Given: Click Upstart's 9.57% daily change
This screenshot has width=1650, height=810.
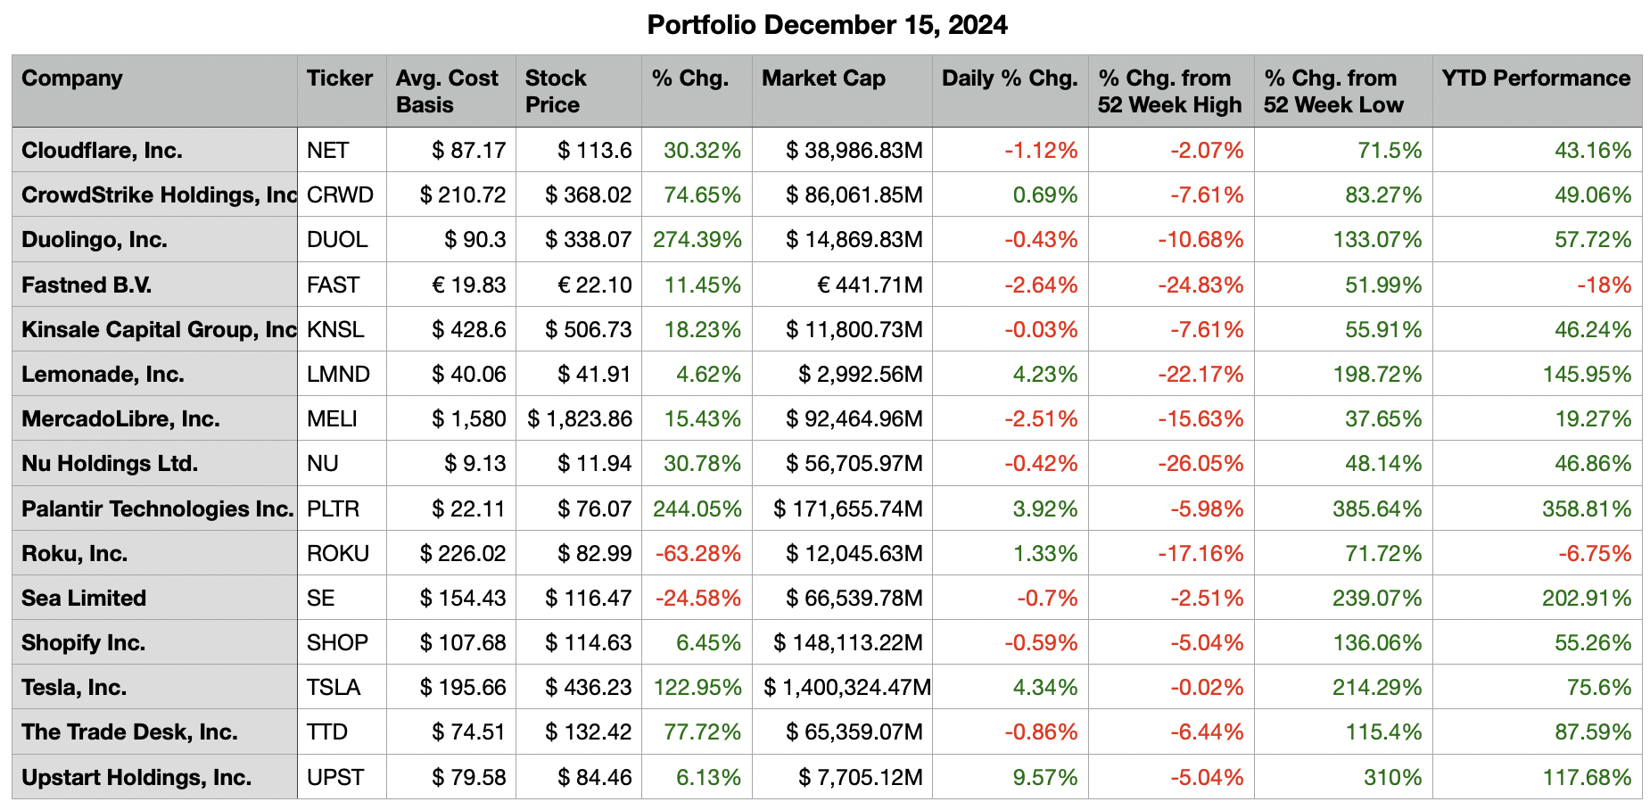Looking at the screenshot, I should 1044,777.
